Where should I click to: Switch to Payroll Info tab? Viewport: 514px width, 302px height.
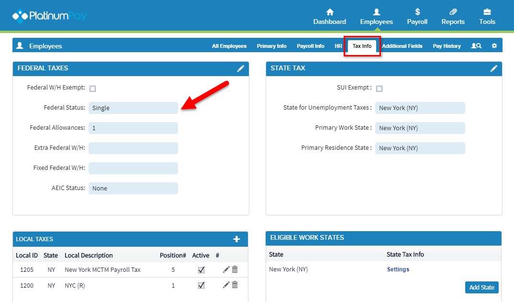tap(311, 46)
